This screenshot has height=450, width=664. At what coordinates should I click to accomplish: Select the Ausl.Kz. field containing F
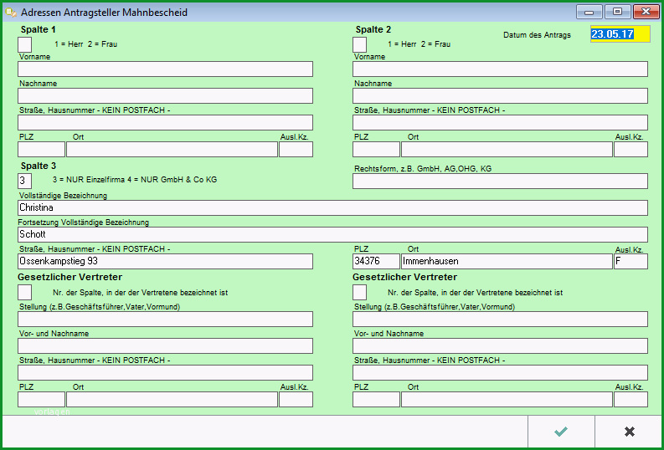point(631,261)
